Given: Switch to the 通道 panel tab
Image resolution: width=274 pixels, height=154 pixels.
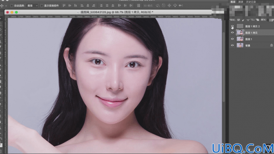Looking at the screenshot, I should [x=241, y=2].
